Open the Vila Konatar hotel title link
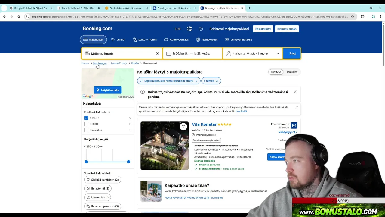385x217 pixels. point(204,124)
